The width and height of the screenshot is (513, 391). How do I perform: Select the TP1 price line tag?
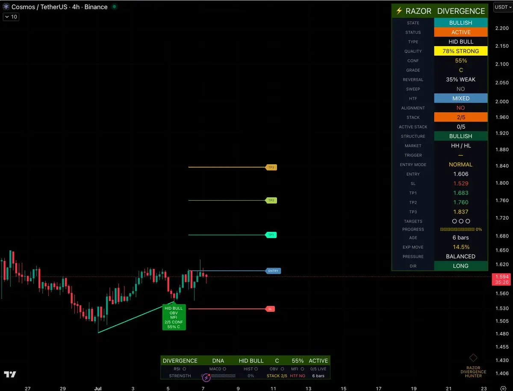[x=271, y=235]
